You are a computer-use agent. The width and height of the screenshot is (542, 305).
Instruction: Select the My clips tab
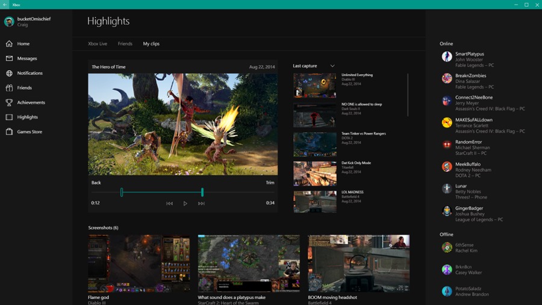(151, 44)
